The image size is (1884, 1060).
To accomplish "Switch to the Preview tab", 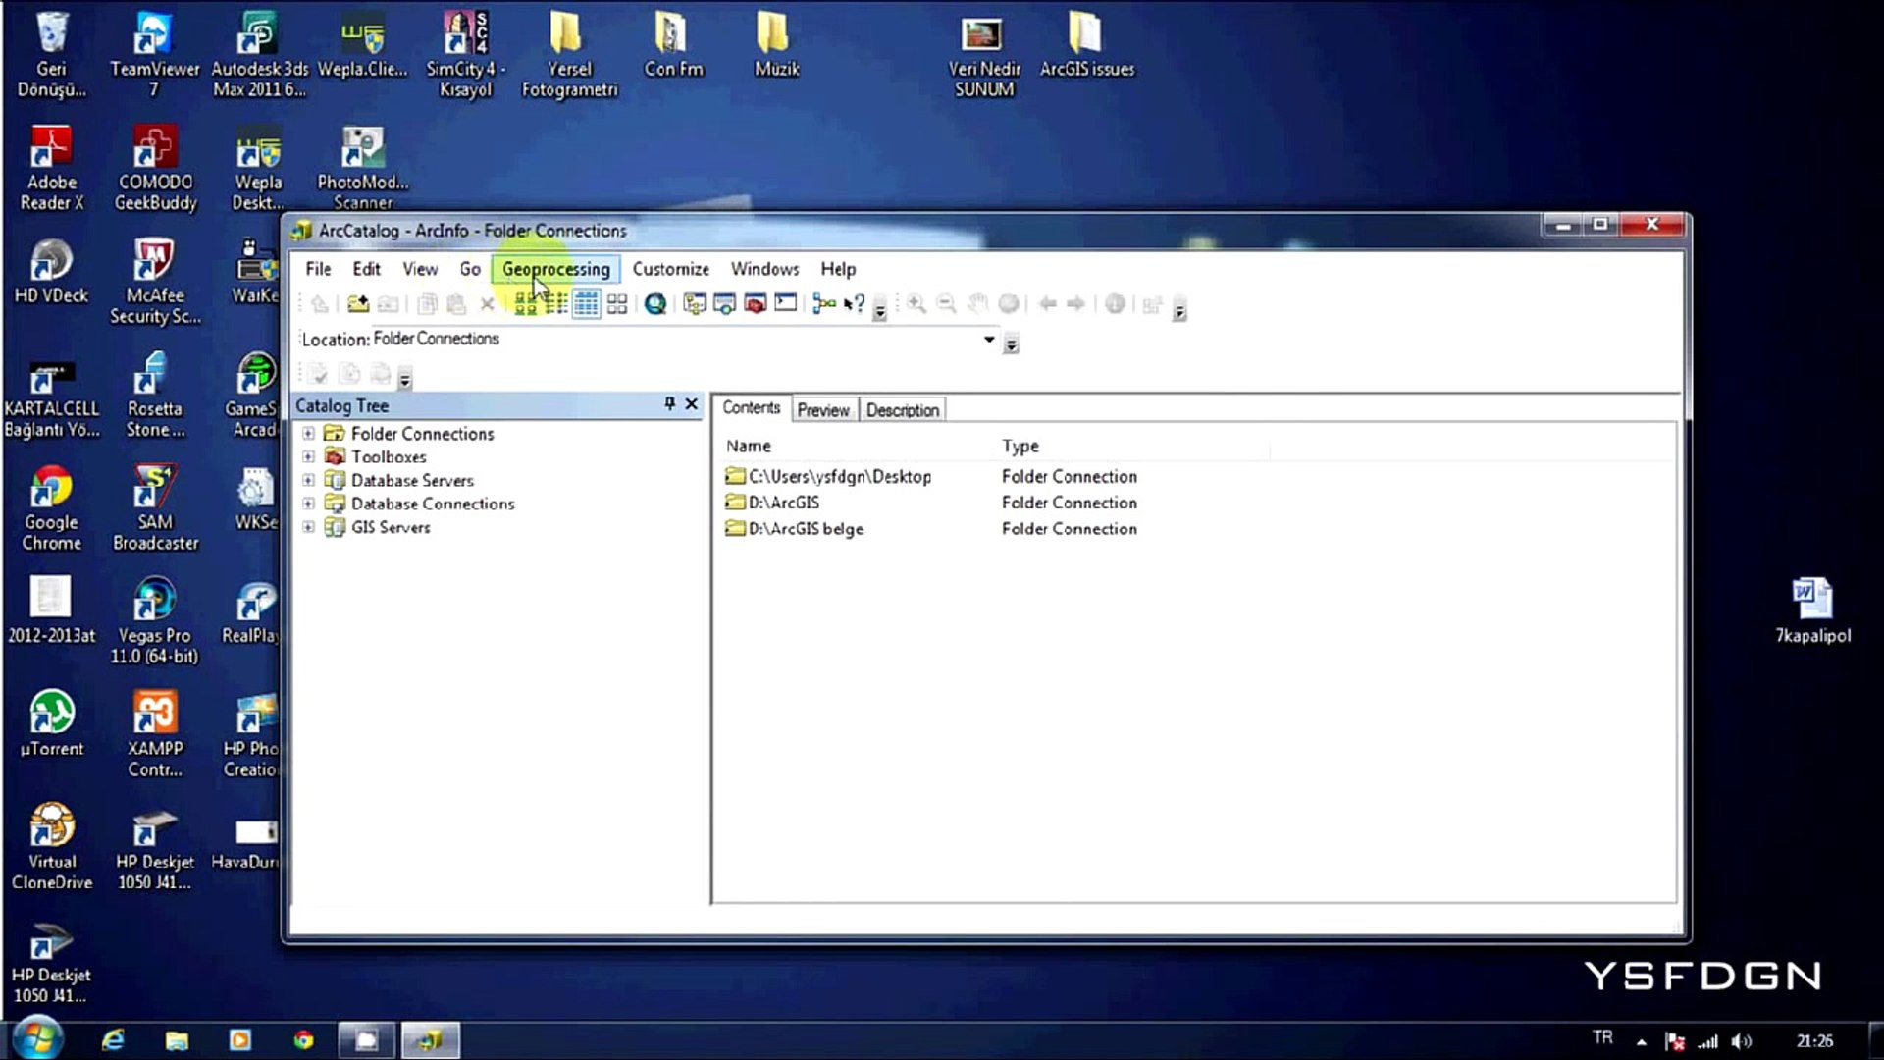I will point(822,410).
